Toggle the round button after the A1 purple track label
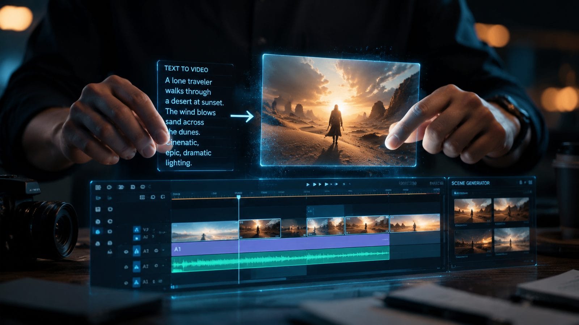The height and width of the screenshot is (325, 579). click(x=156, y=250)
